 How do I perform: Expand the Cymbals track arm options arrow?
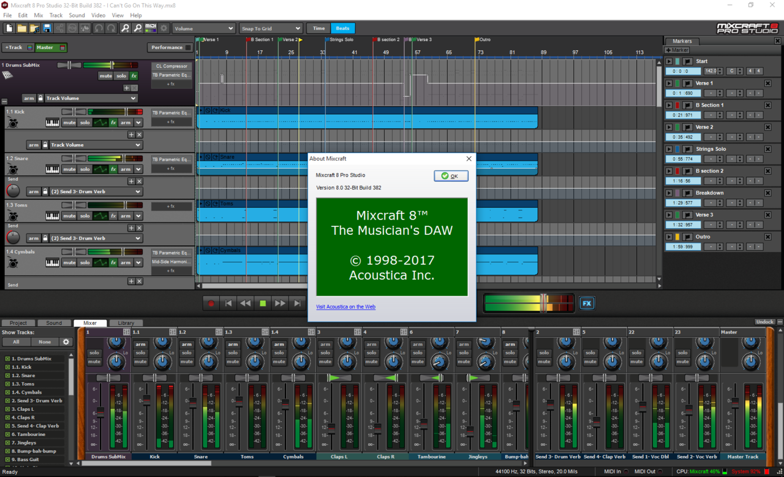[138, 262]
